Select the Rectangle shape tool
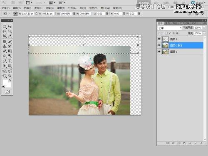This screenshot has width=208, height=156. click(10, 66)
